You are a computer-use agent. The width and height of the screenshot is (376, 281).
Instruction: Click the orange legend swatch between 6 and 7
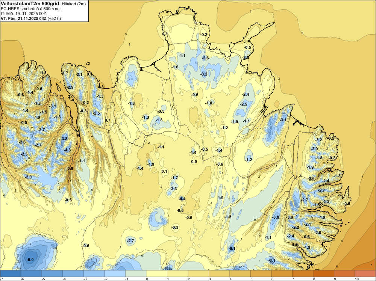pos(282,273)
